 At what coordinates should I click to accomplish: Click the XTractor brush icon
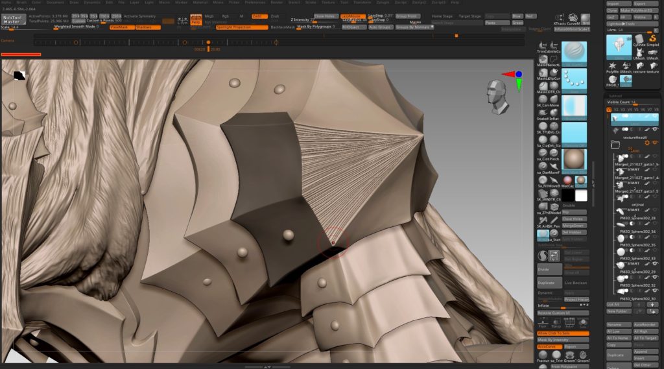coord(558,19)
